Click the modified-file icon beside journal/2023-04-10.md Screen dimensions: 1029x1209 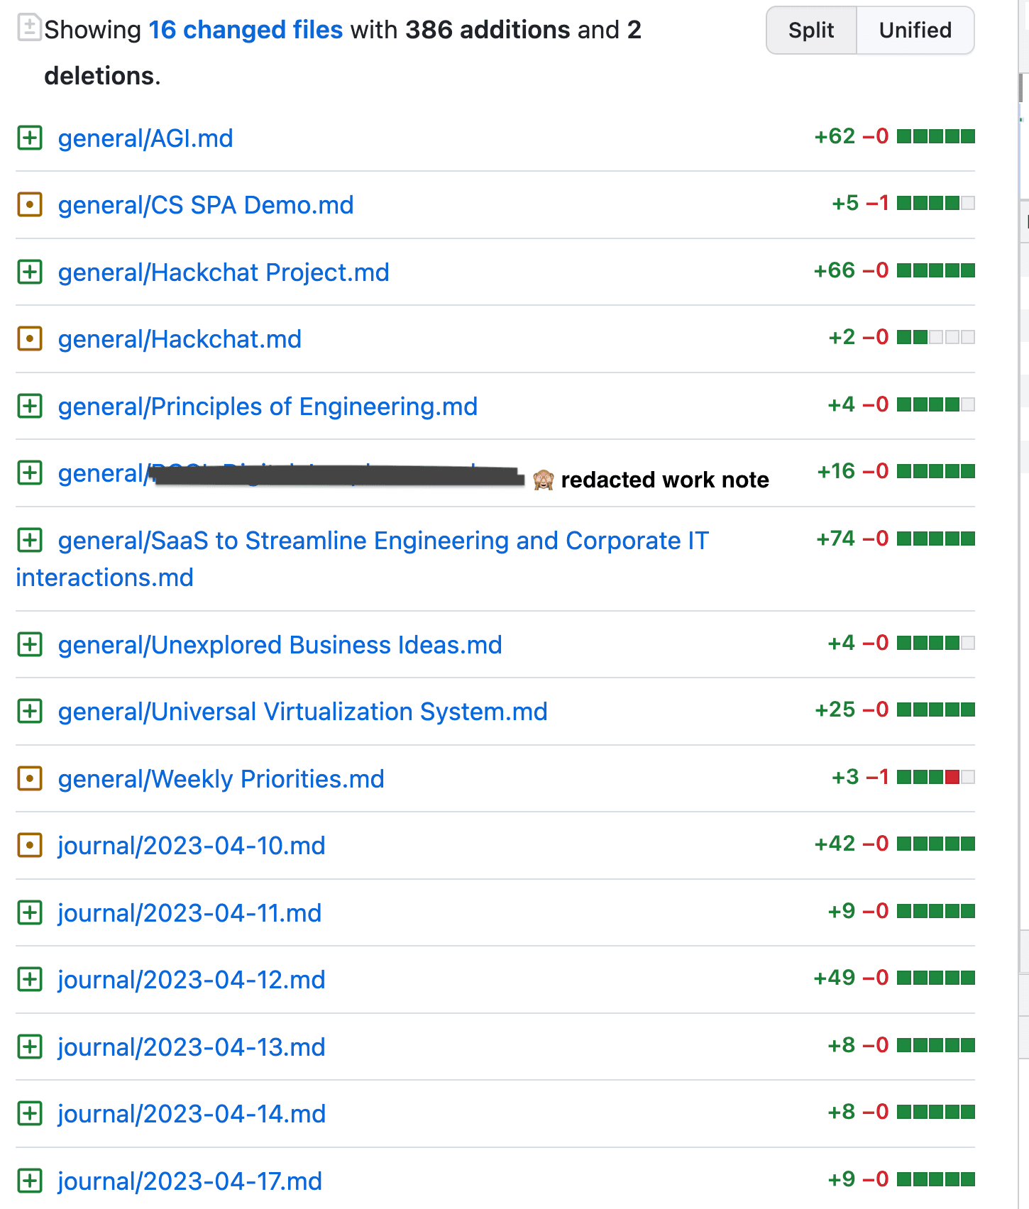point(30,846)
